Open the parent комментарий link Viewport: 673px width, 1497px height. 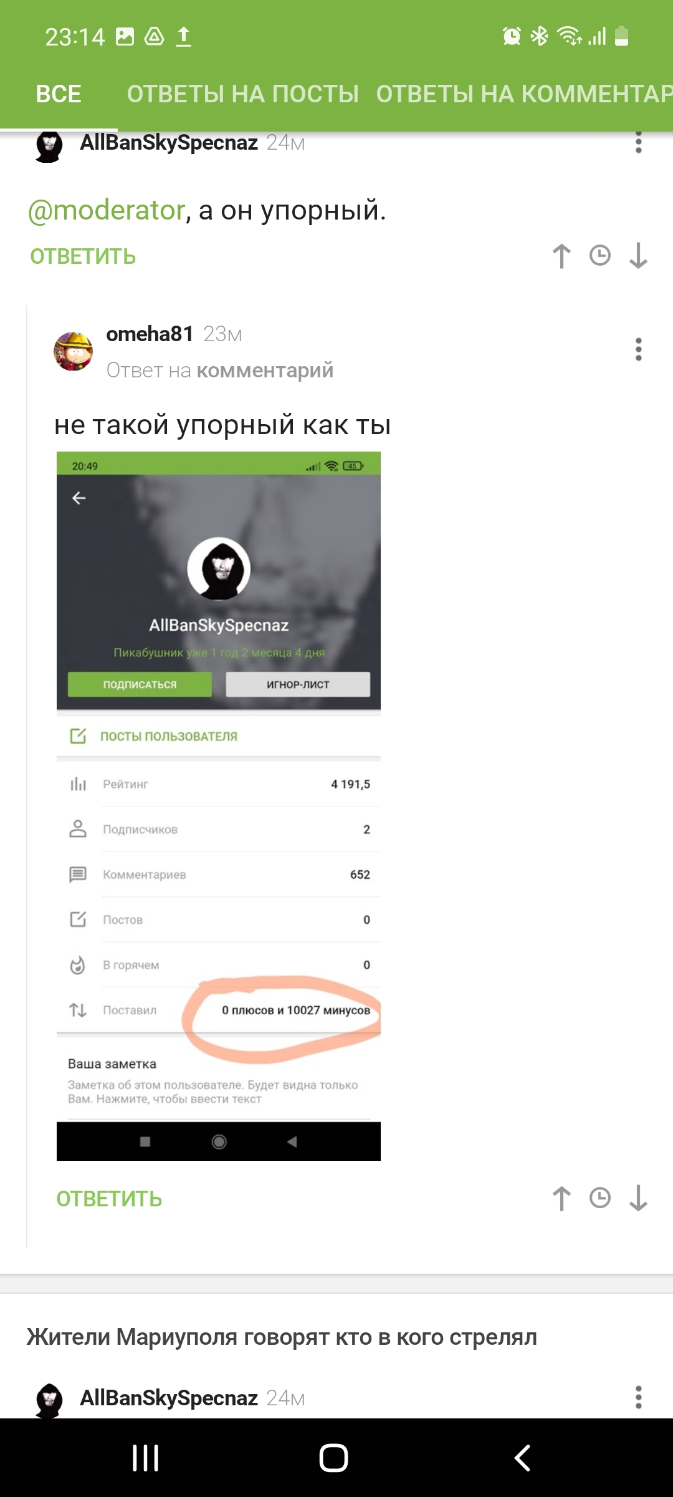tap(265, 371)
